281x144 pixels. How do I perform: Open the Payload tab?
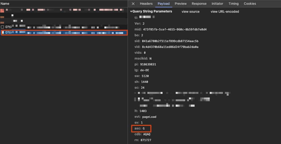tap(163, 4)
